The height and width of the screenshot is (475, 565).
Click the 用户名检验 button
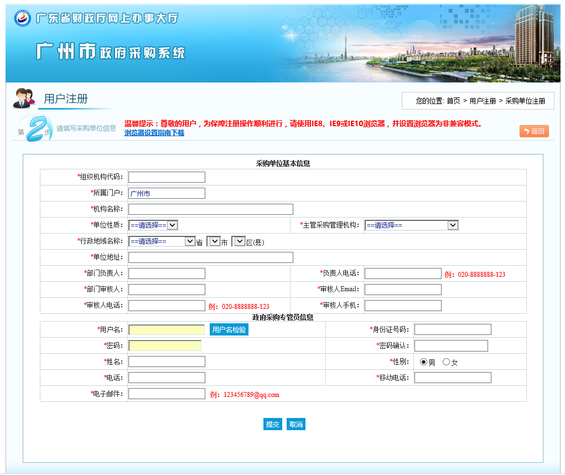point(229,330)
